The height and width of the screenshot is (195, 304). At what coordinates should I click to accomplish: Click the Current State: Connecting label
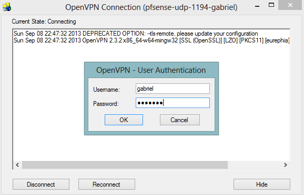44,21
